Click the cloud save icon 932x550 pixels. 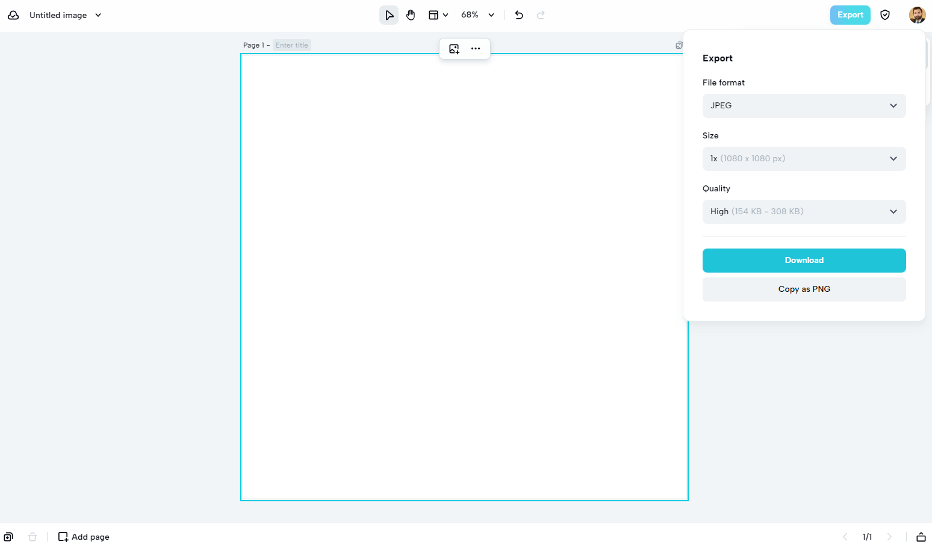coord(13,15)
